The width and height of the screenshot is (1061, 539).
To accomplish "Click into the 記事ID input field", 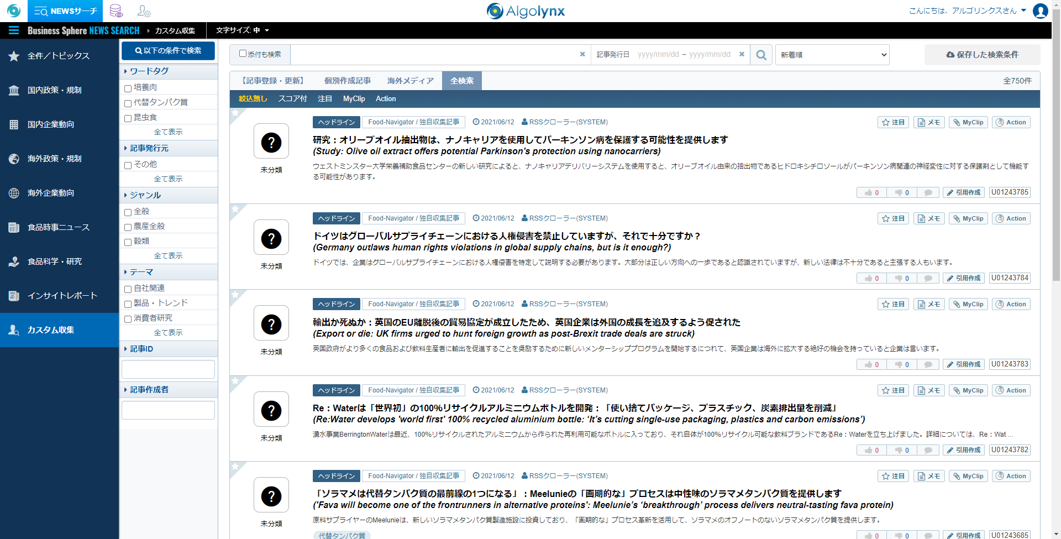I will tap(168, 369).
